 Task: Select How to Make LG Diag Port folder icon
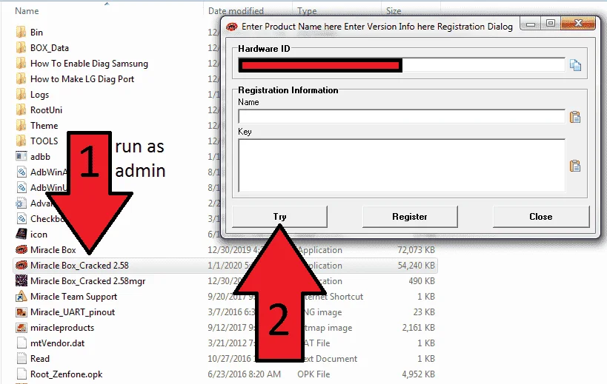pos(21,79)
